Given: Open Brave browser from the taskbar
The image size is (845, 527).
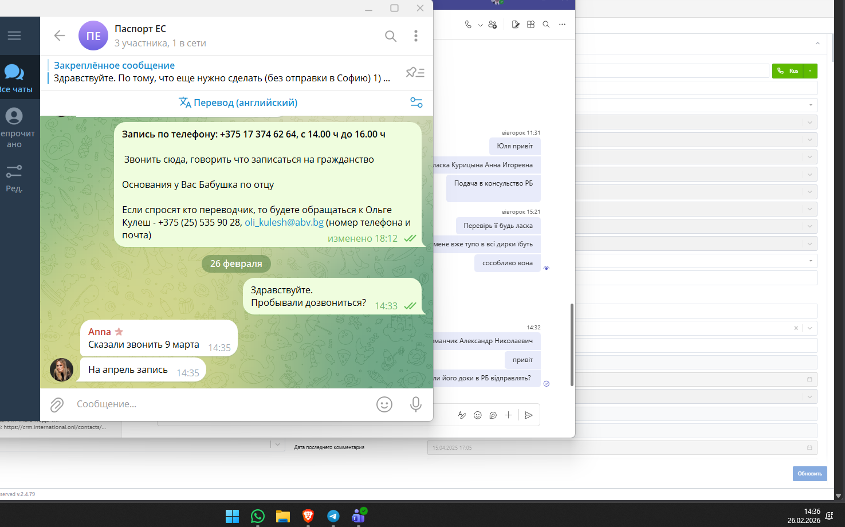Looking at the screenshot, I should (x=308, y=516).
